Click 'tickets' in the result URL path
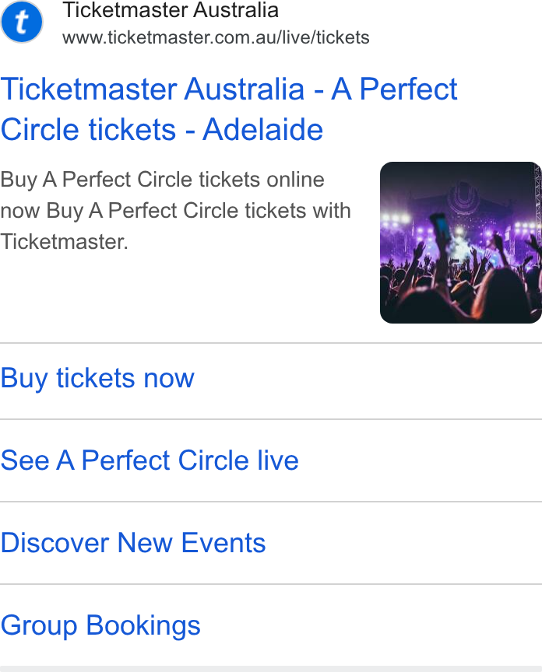This screenshot has width=542, height=672. coord(343,37)
